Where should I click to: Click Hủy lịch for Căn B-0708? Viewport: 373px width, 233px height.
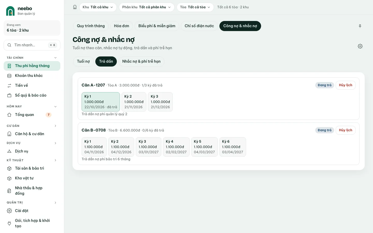[346, 130]
